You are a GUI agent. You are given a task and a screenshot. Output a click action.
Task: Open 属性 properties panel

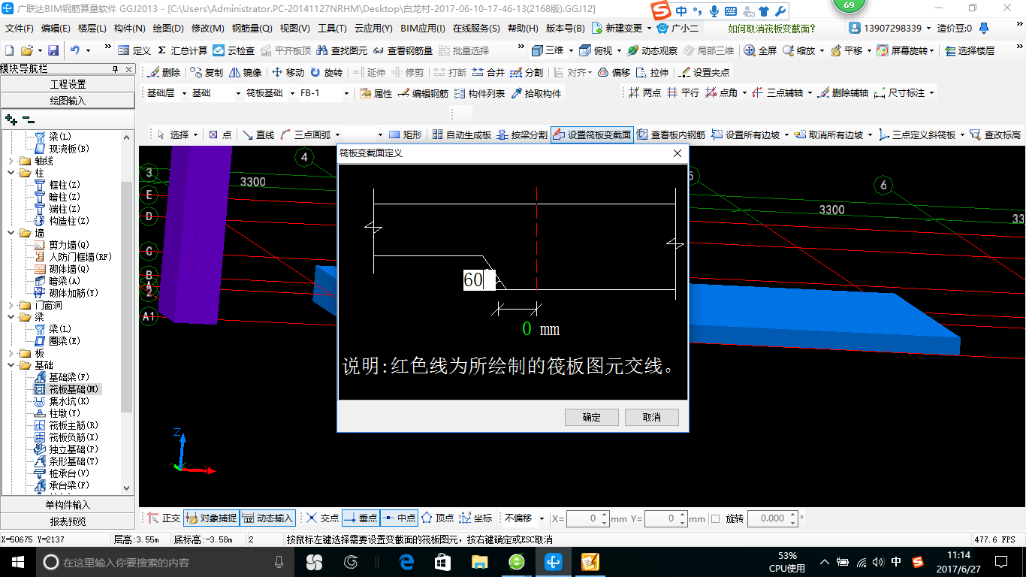[376, 94]
